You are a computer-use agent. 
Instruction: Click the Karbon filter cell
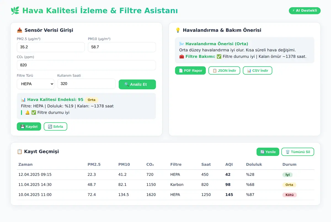177,185
